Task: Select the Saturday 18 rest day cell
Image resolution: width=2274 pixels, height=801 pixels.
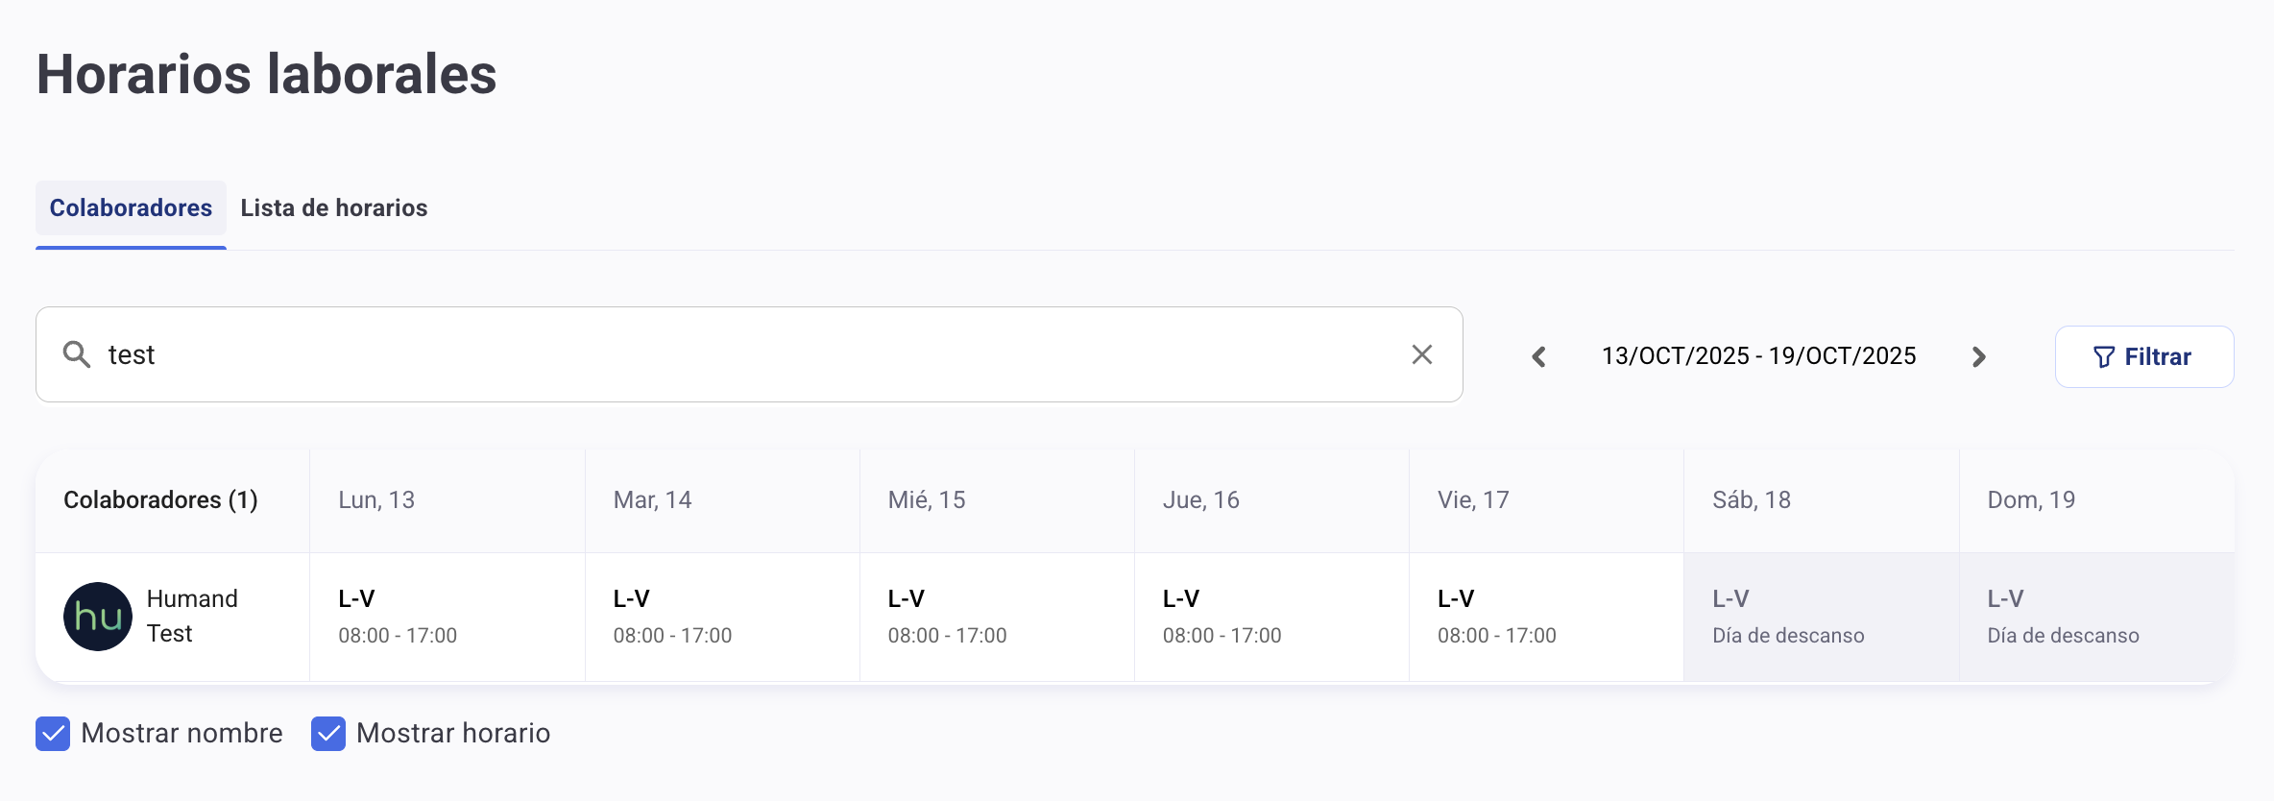Action: pos(1821,617)
